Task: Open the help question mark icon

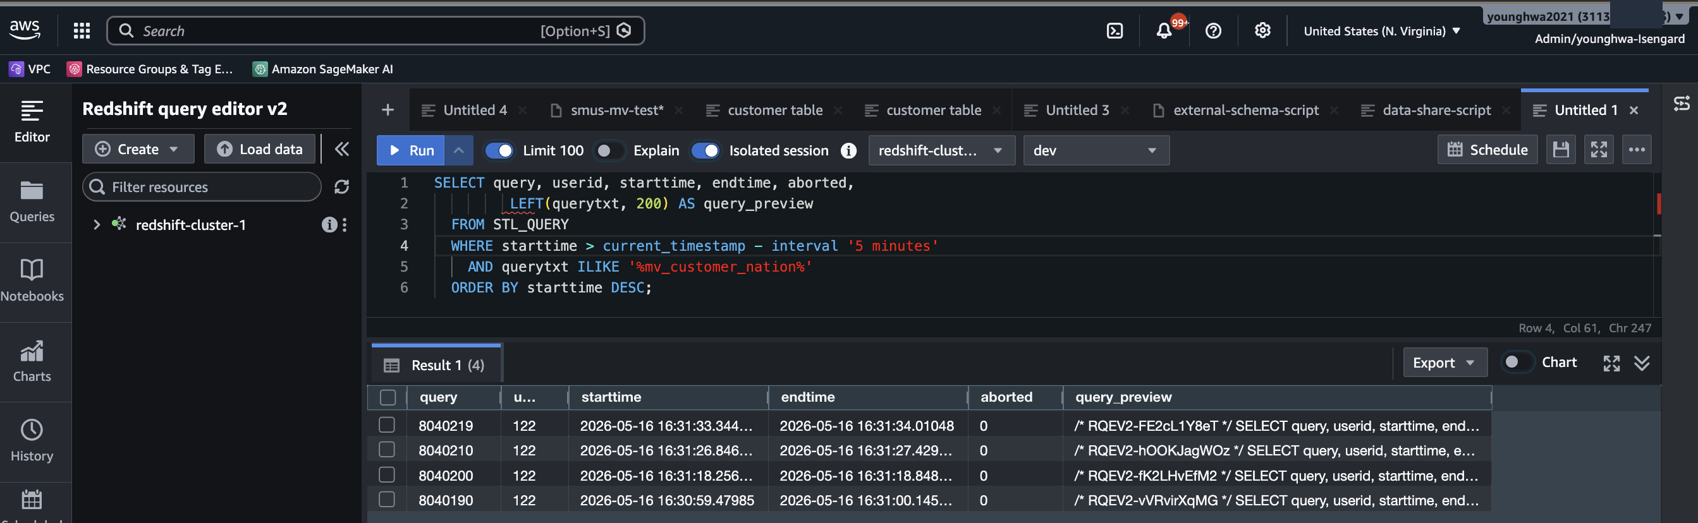Action: point(1213,31)
